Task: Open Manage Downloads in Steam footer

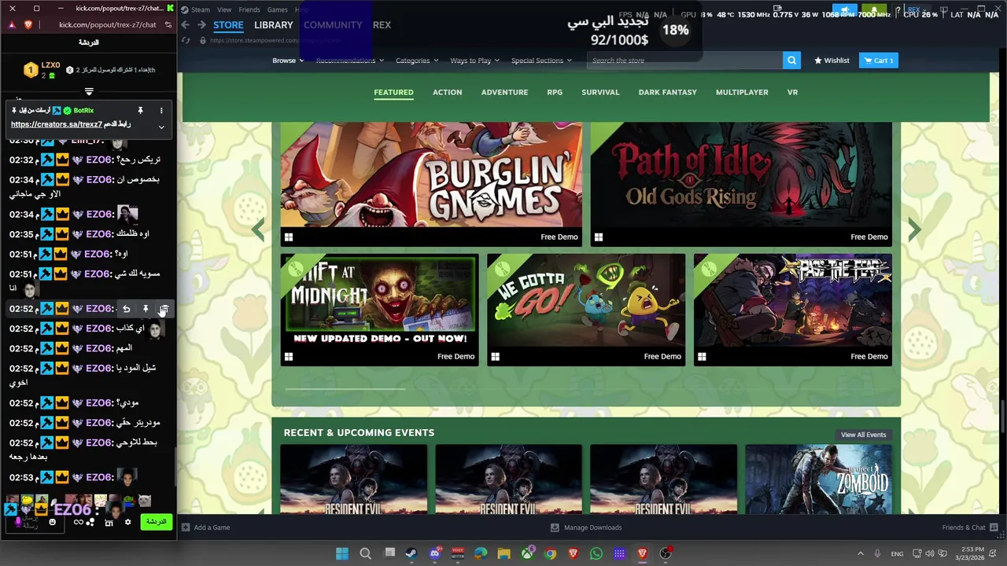Action: (x=586, y=527)
